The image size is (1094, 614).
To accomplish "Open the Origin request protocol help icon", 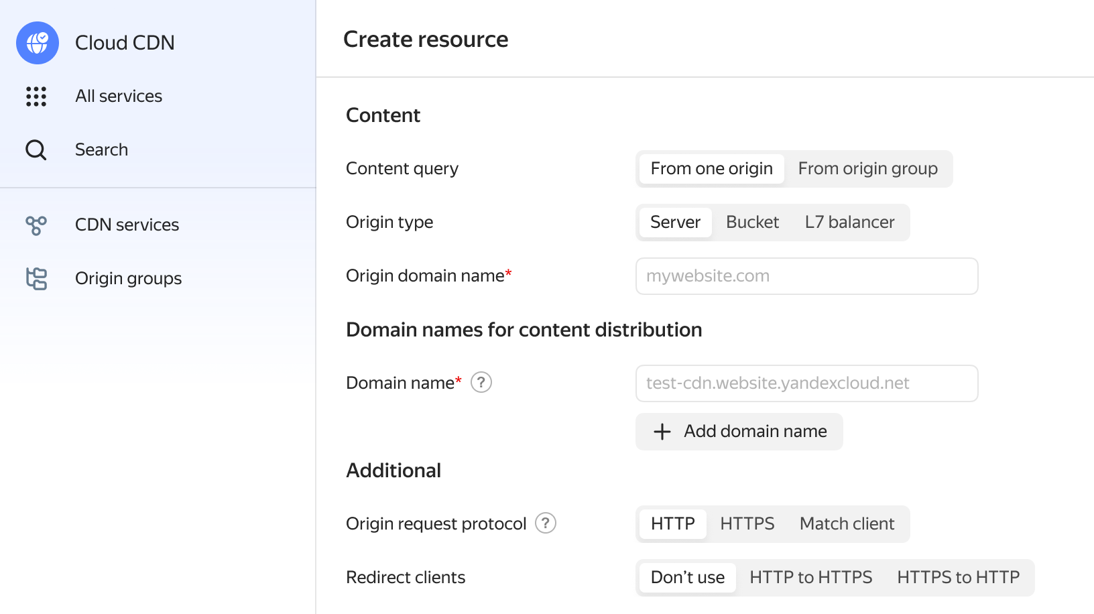I will tap(545, 524).
